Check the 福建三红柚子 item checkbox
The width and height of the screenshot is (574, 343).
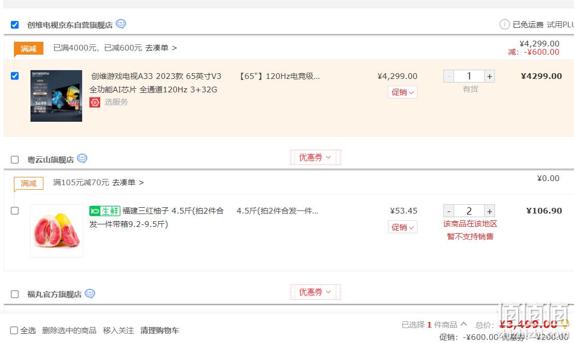point(14,211)
